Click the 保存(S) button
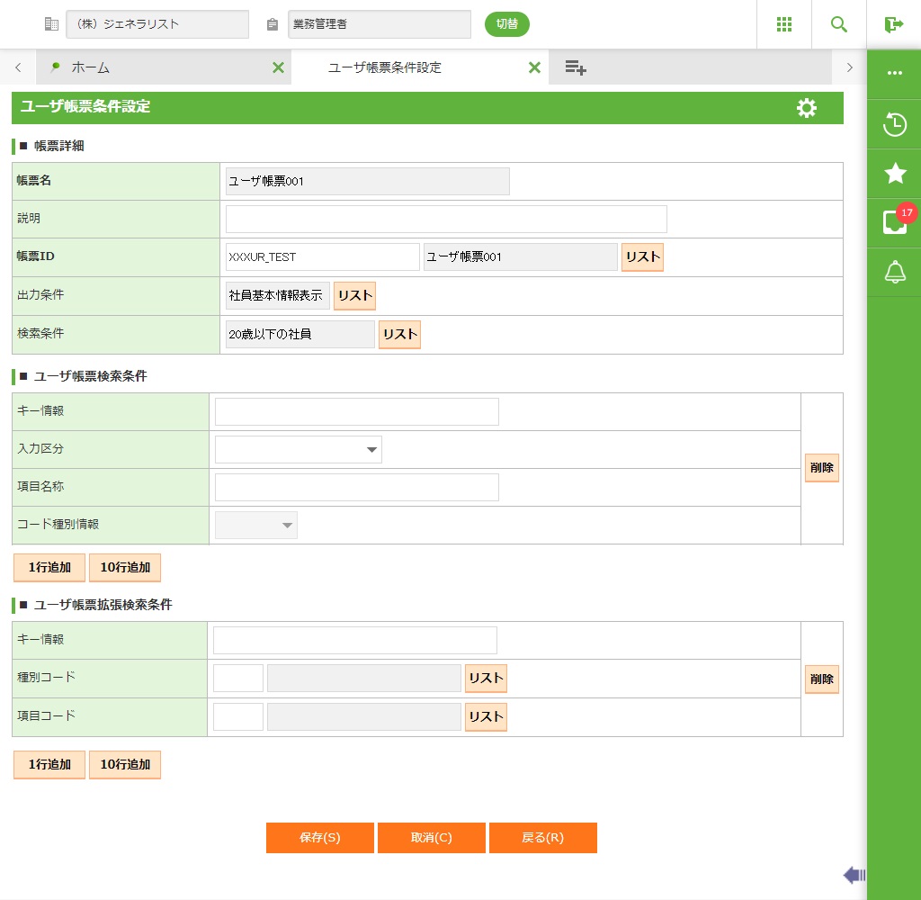 tap(319, 837)
